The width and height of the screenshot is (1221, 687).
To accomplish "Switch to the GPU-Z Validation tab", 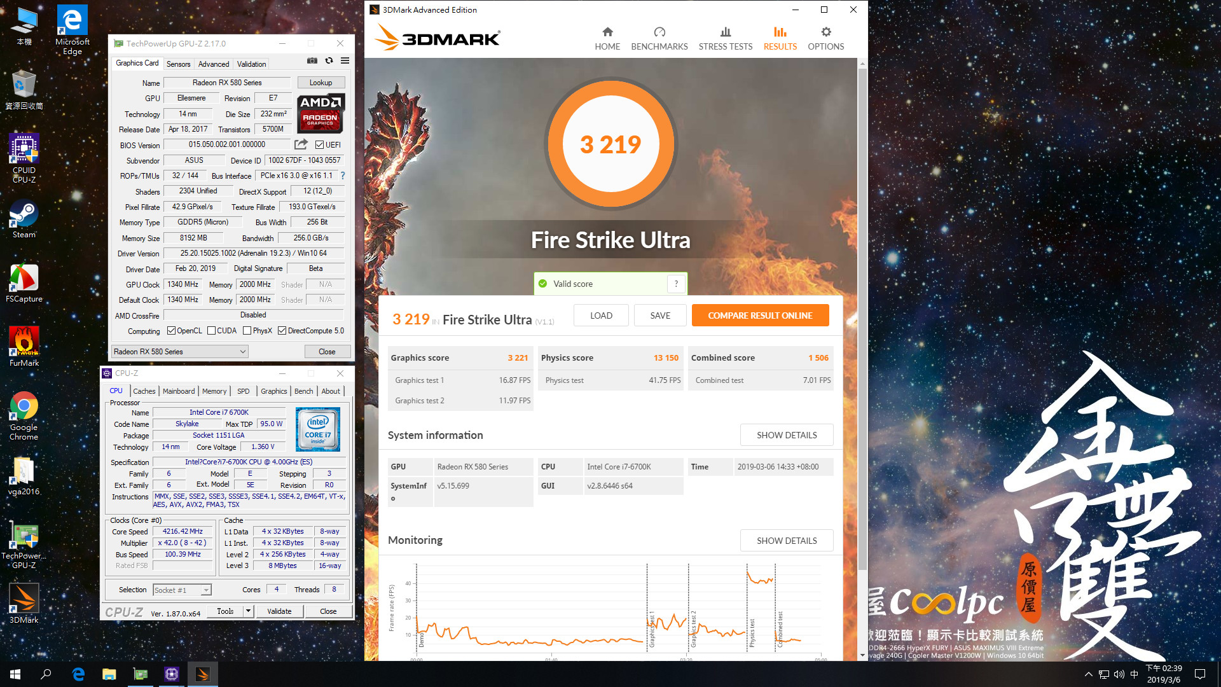I will click(x=252, y=64).
